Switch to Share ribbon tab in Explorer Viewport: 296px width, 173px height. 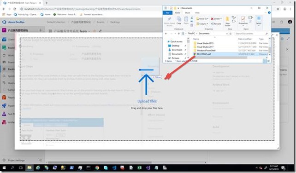(x=188, y=13)
